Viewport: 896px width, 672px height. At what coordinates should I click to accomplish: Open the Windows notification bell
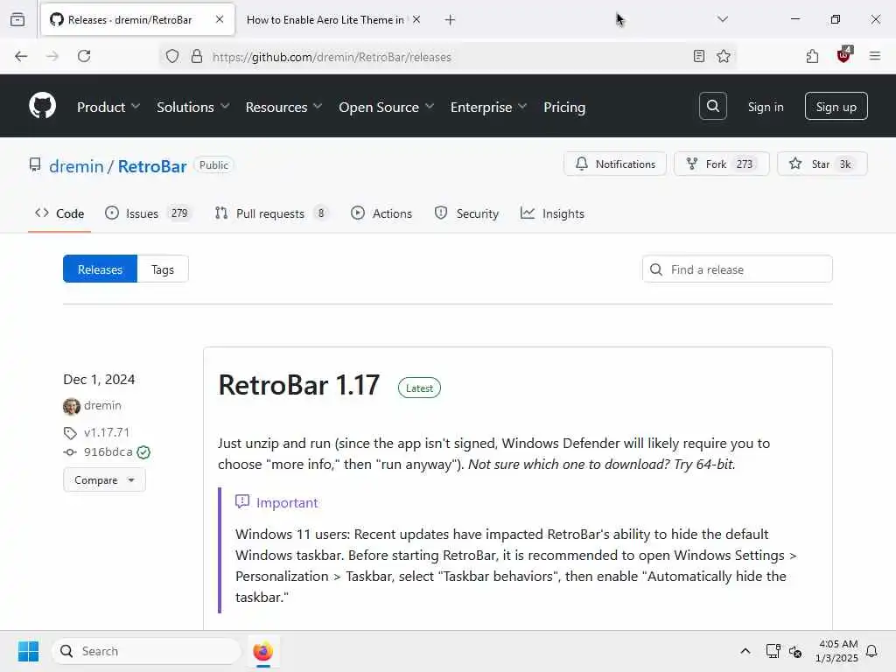click(x=871, y=651)
